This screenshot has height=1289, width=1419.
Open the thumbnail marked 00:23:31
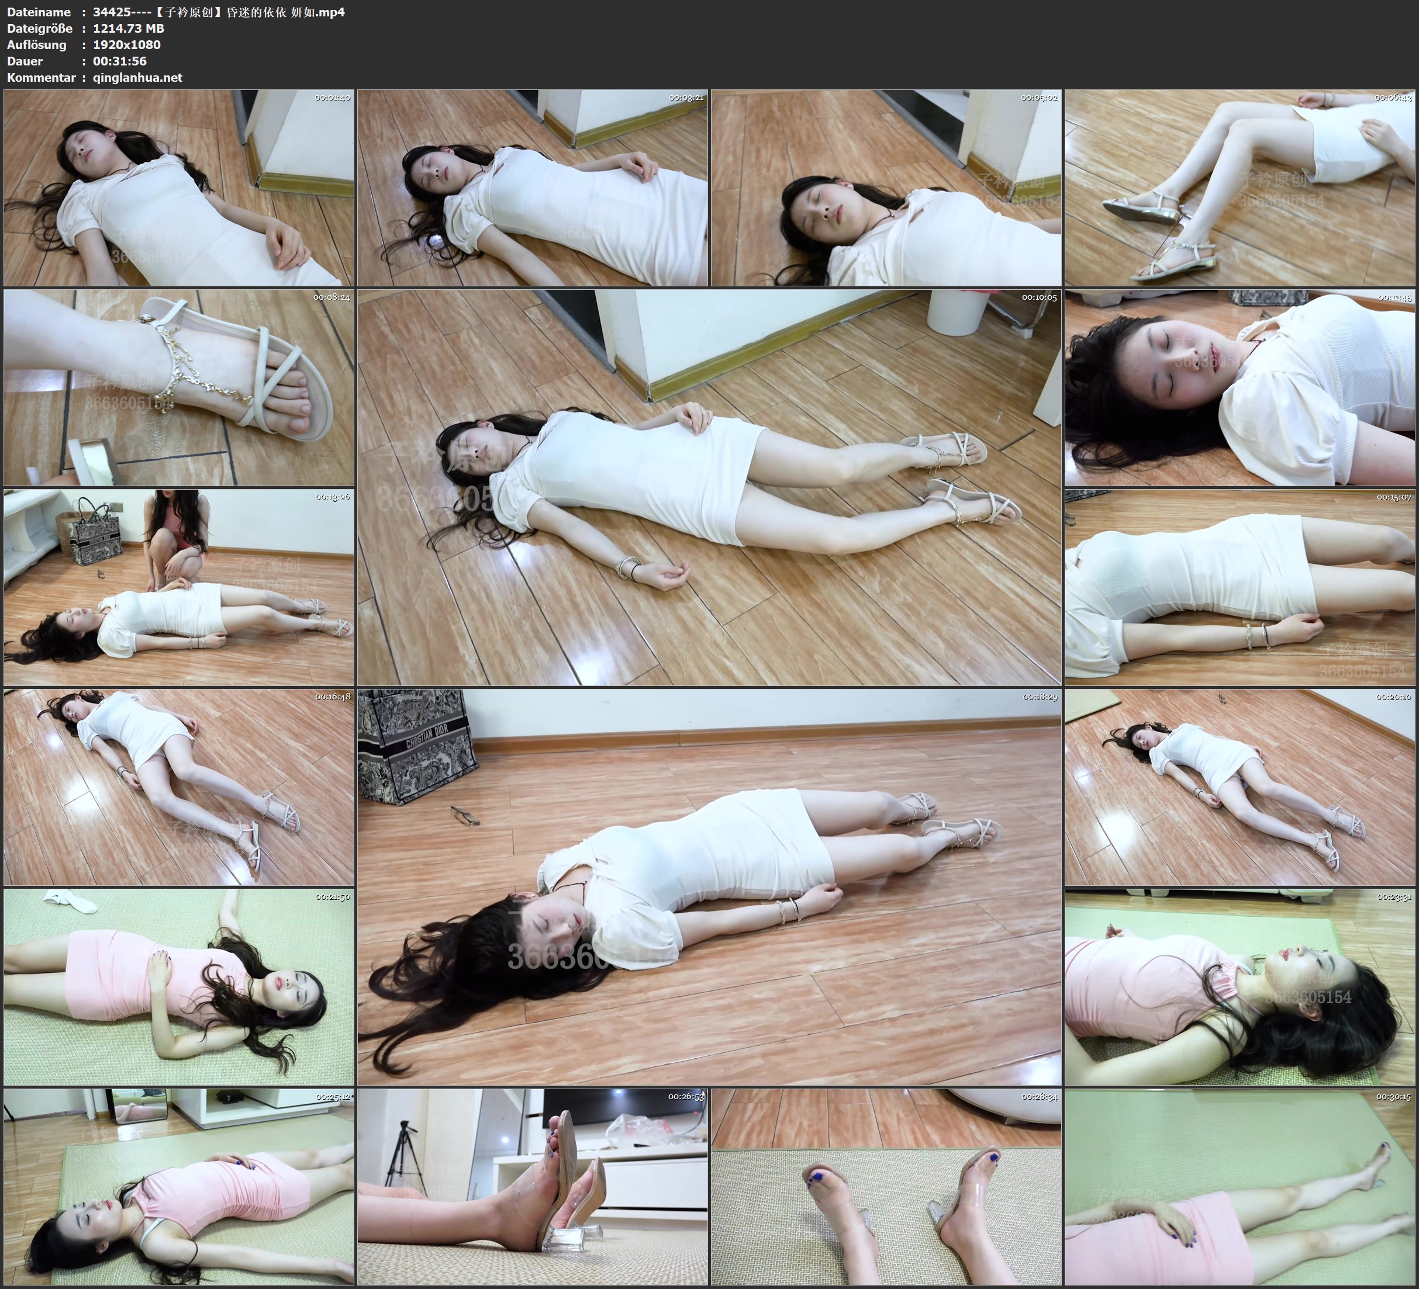pos(1240,987)
